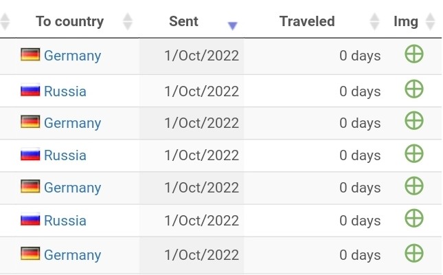Open Germany link in last row
Viewport: 443px width, 275px height.
tap(72, 254)
